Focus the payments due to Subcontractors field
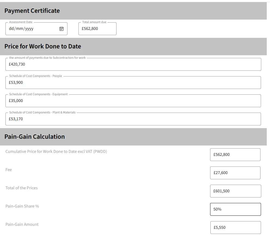Image resolution: width=270 pixels, height=247 pixels. tap(133, 64)
